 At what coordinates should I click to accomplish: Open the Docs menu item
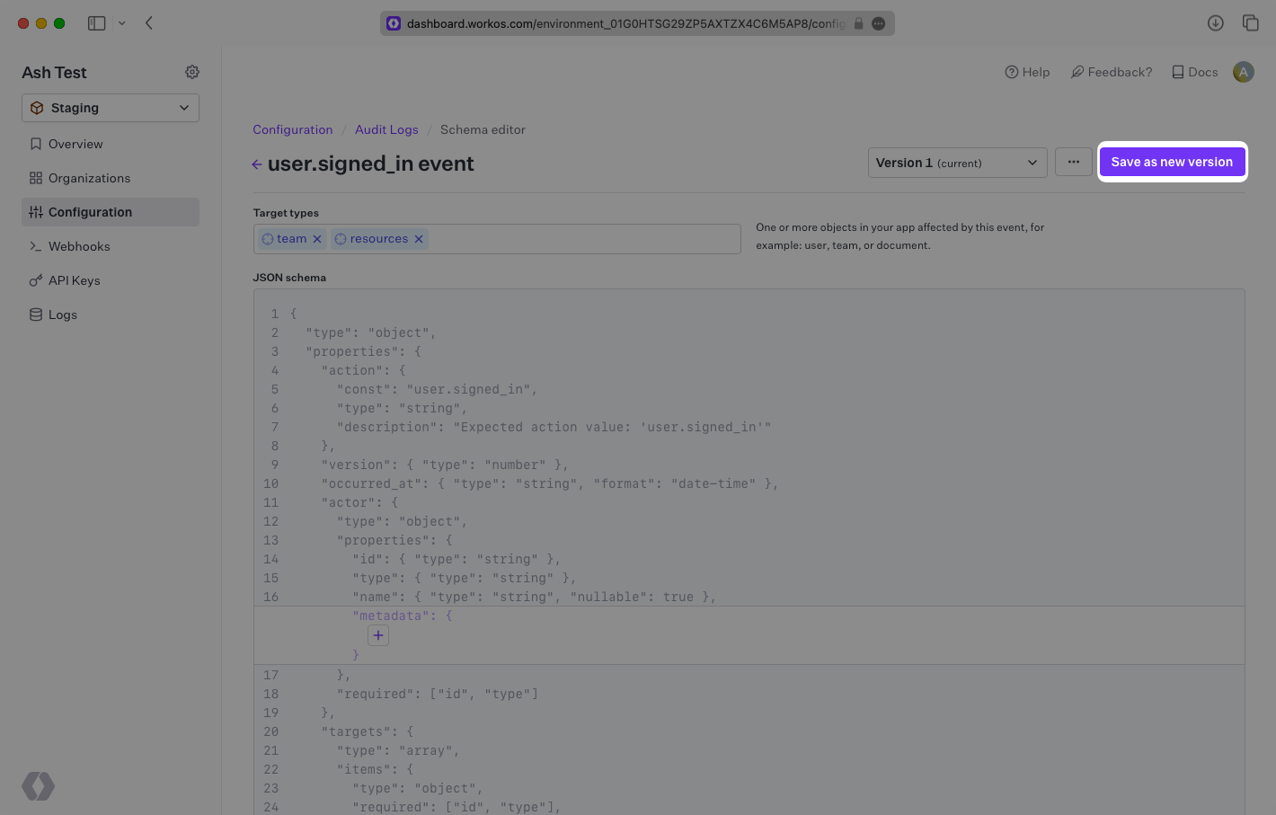1194,72
